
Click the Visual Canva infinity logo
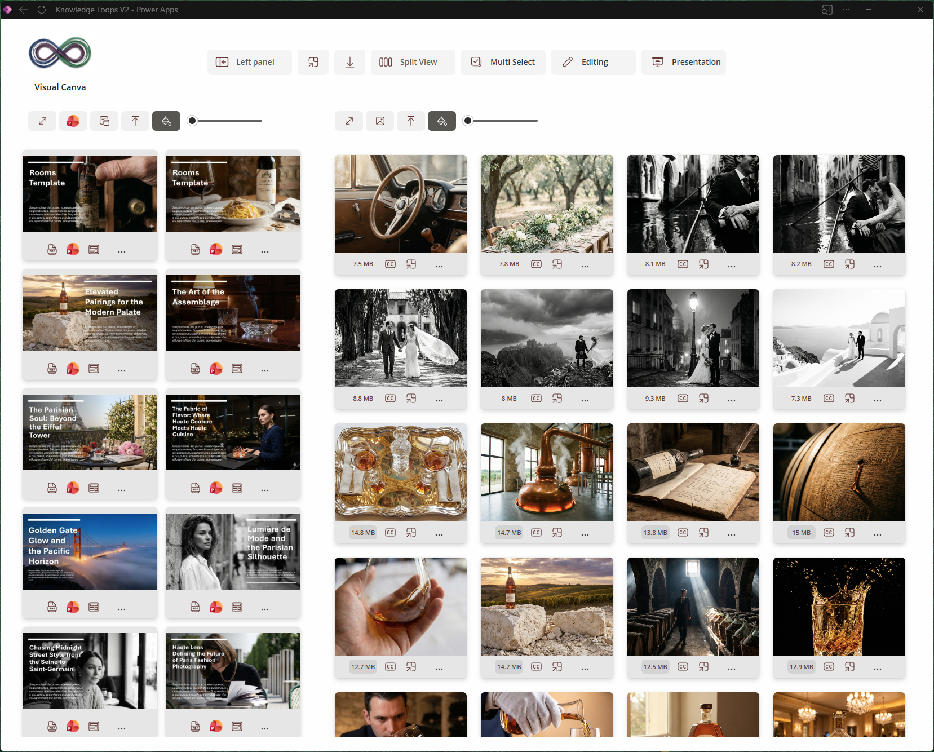tap(60, 53)
